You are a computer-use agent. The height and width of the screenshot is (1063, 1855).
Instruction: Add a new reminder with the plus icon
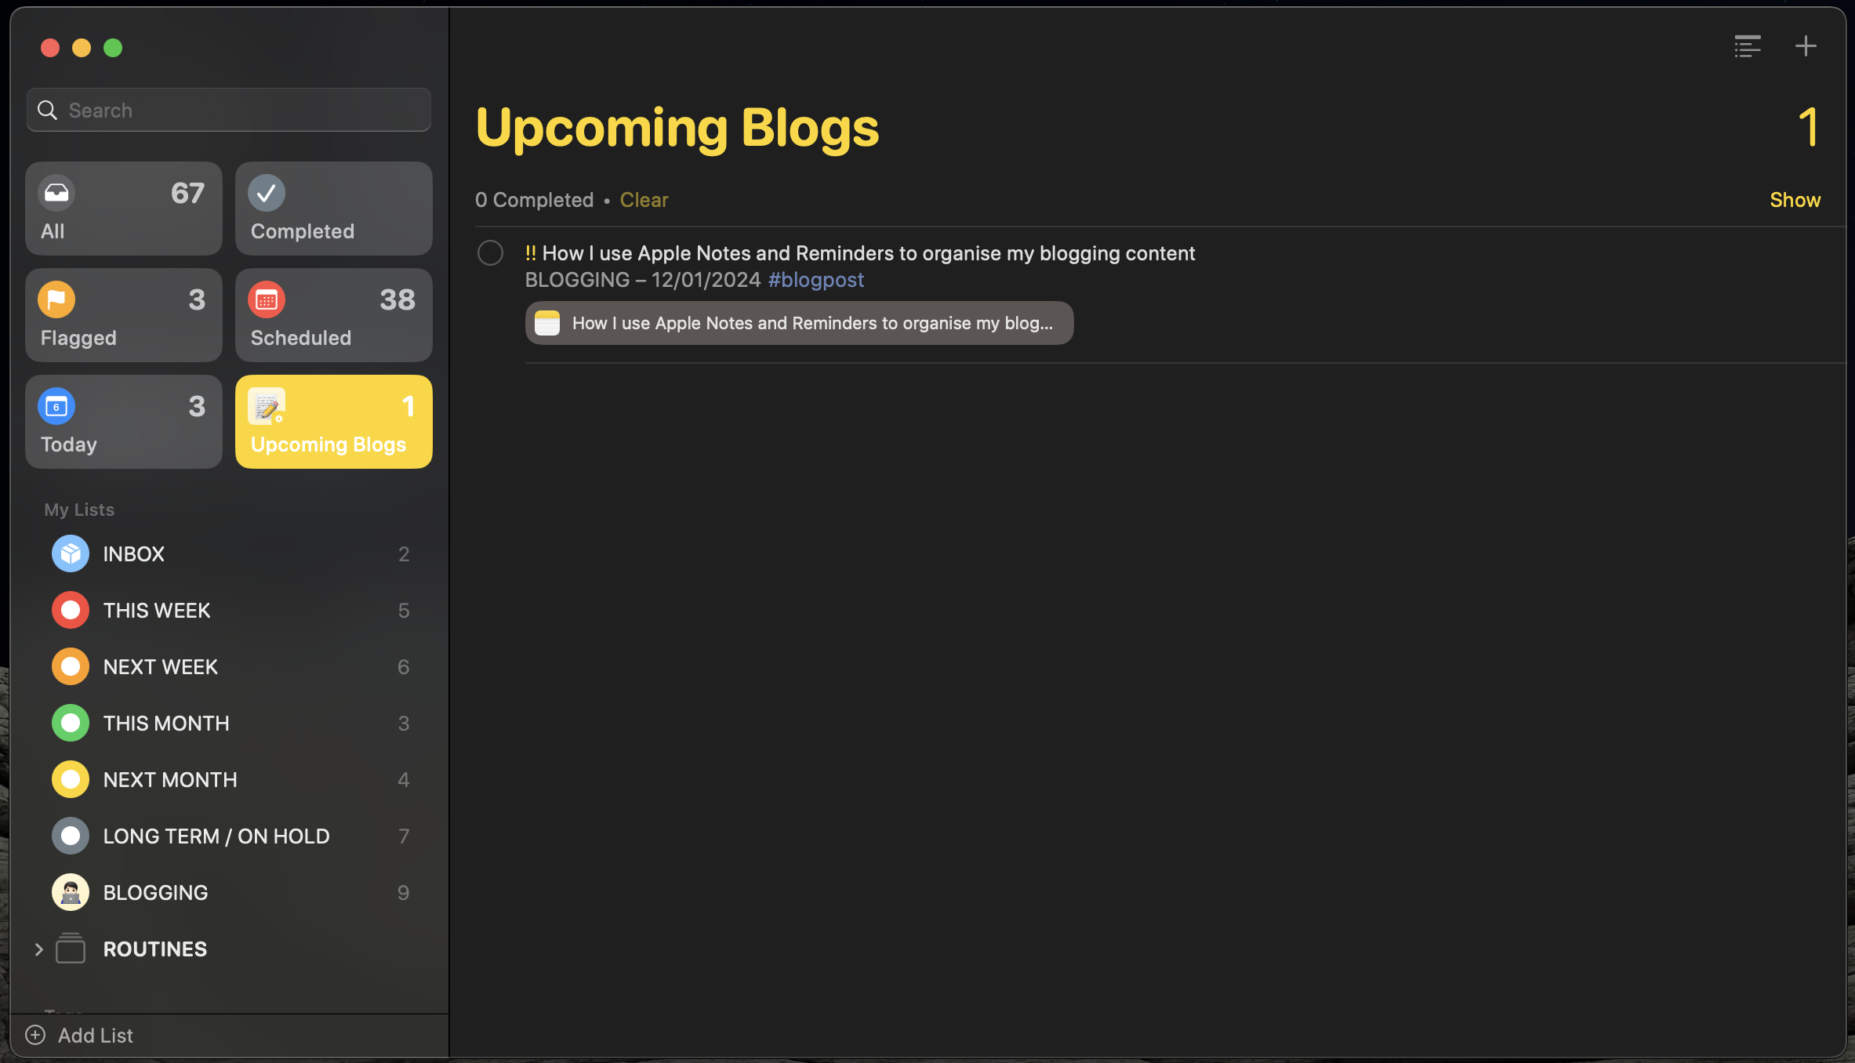click(x=1806, y=45)
